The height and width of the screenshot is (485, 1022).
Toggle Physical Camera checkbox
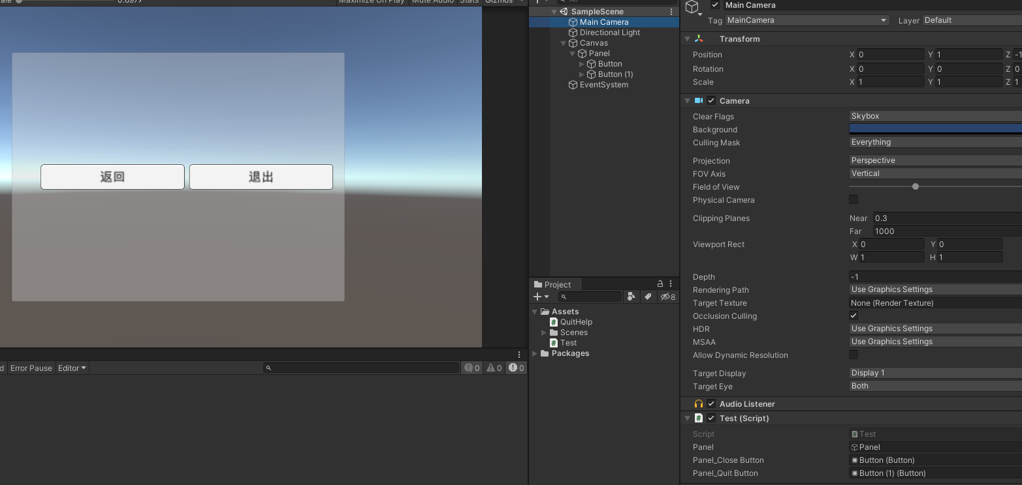pos(854,199)
